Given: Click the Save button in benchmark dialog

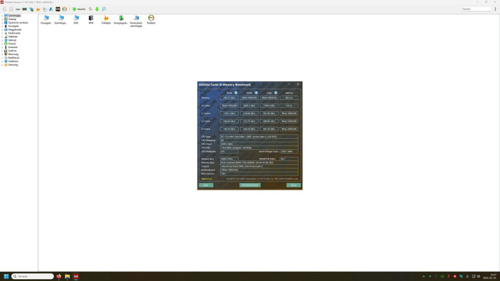Looking at the screenshot, I should [206, 185].
